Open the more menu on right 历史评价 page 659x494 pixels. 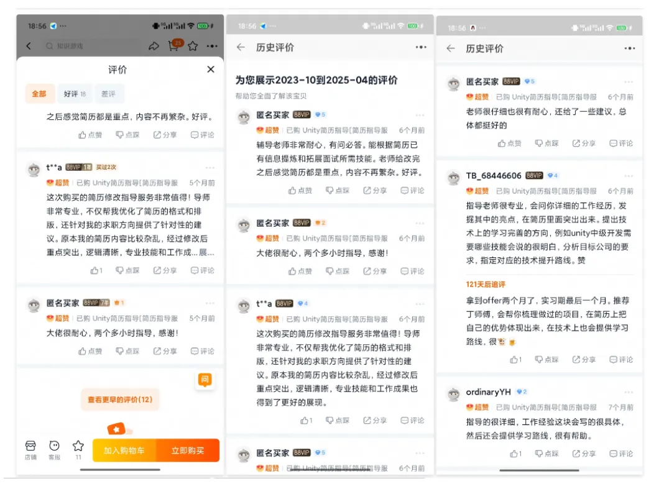pos(629,48)
